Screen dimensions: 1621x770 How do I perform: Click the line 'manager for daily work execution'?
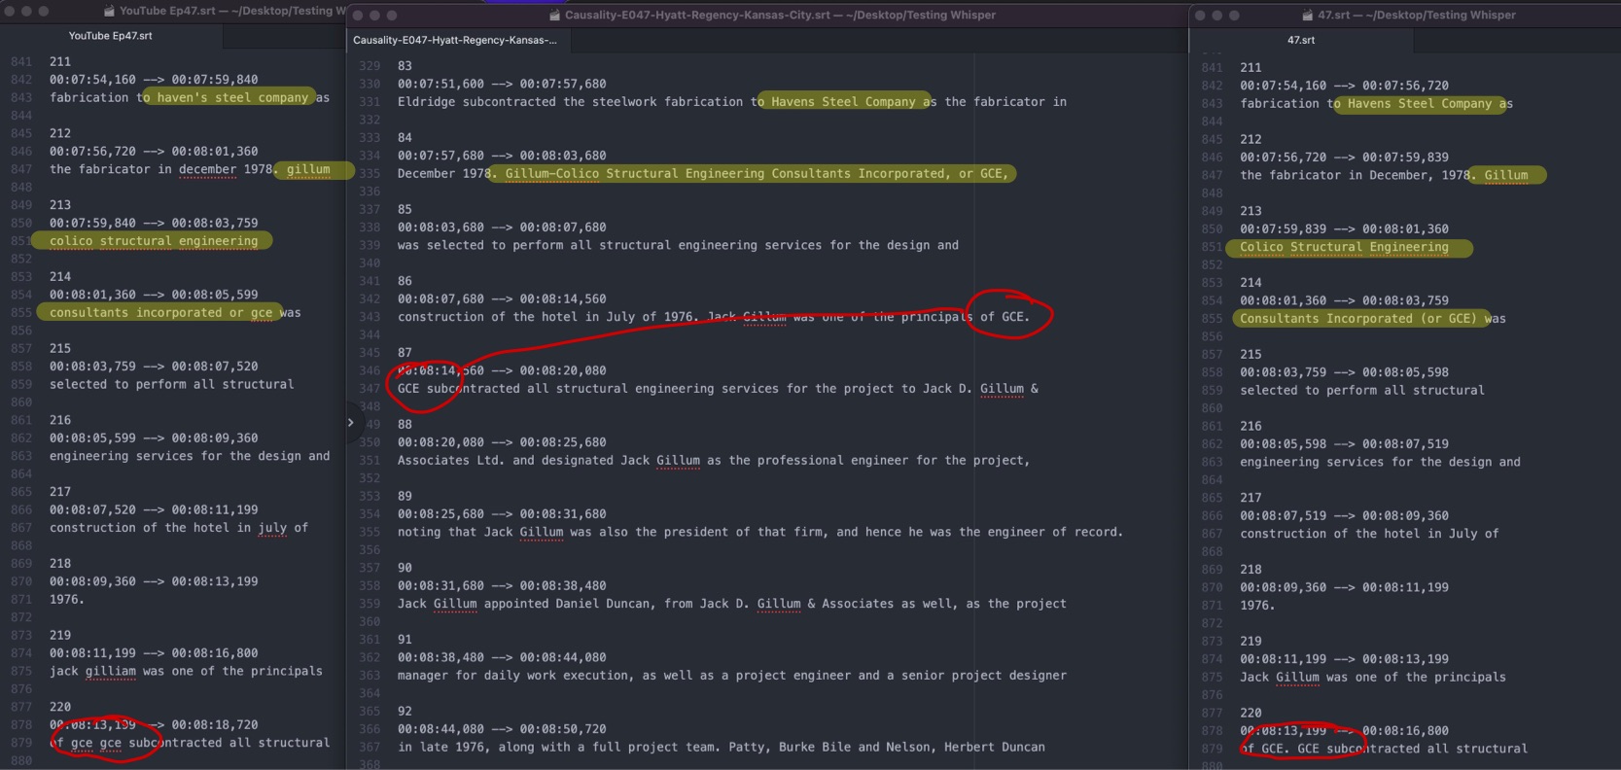coord(731,676)
